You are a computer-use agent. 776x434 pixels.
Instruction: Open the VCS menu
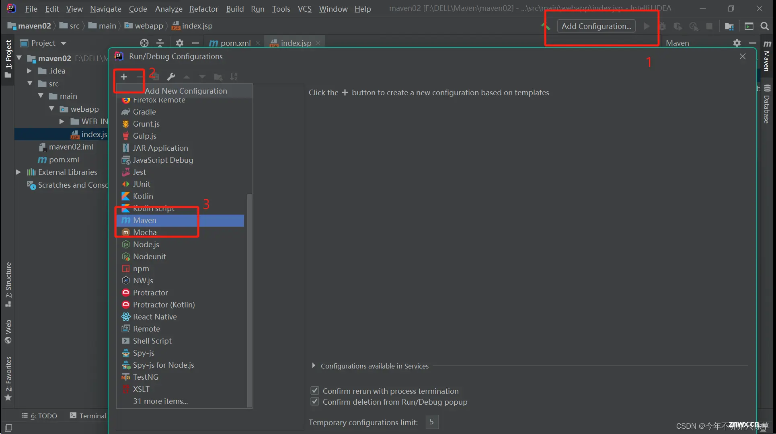coord(304,9)
